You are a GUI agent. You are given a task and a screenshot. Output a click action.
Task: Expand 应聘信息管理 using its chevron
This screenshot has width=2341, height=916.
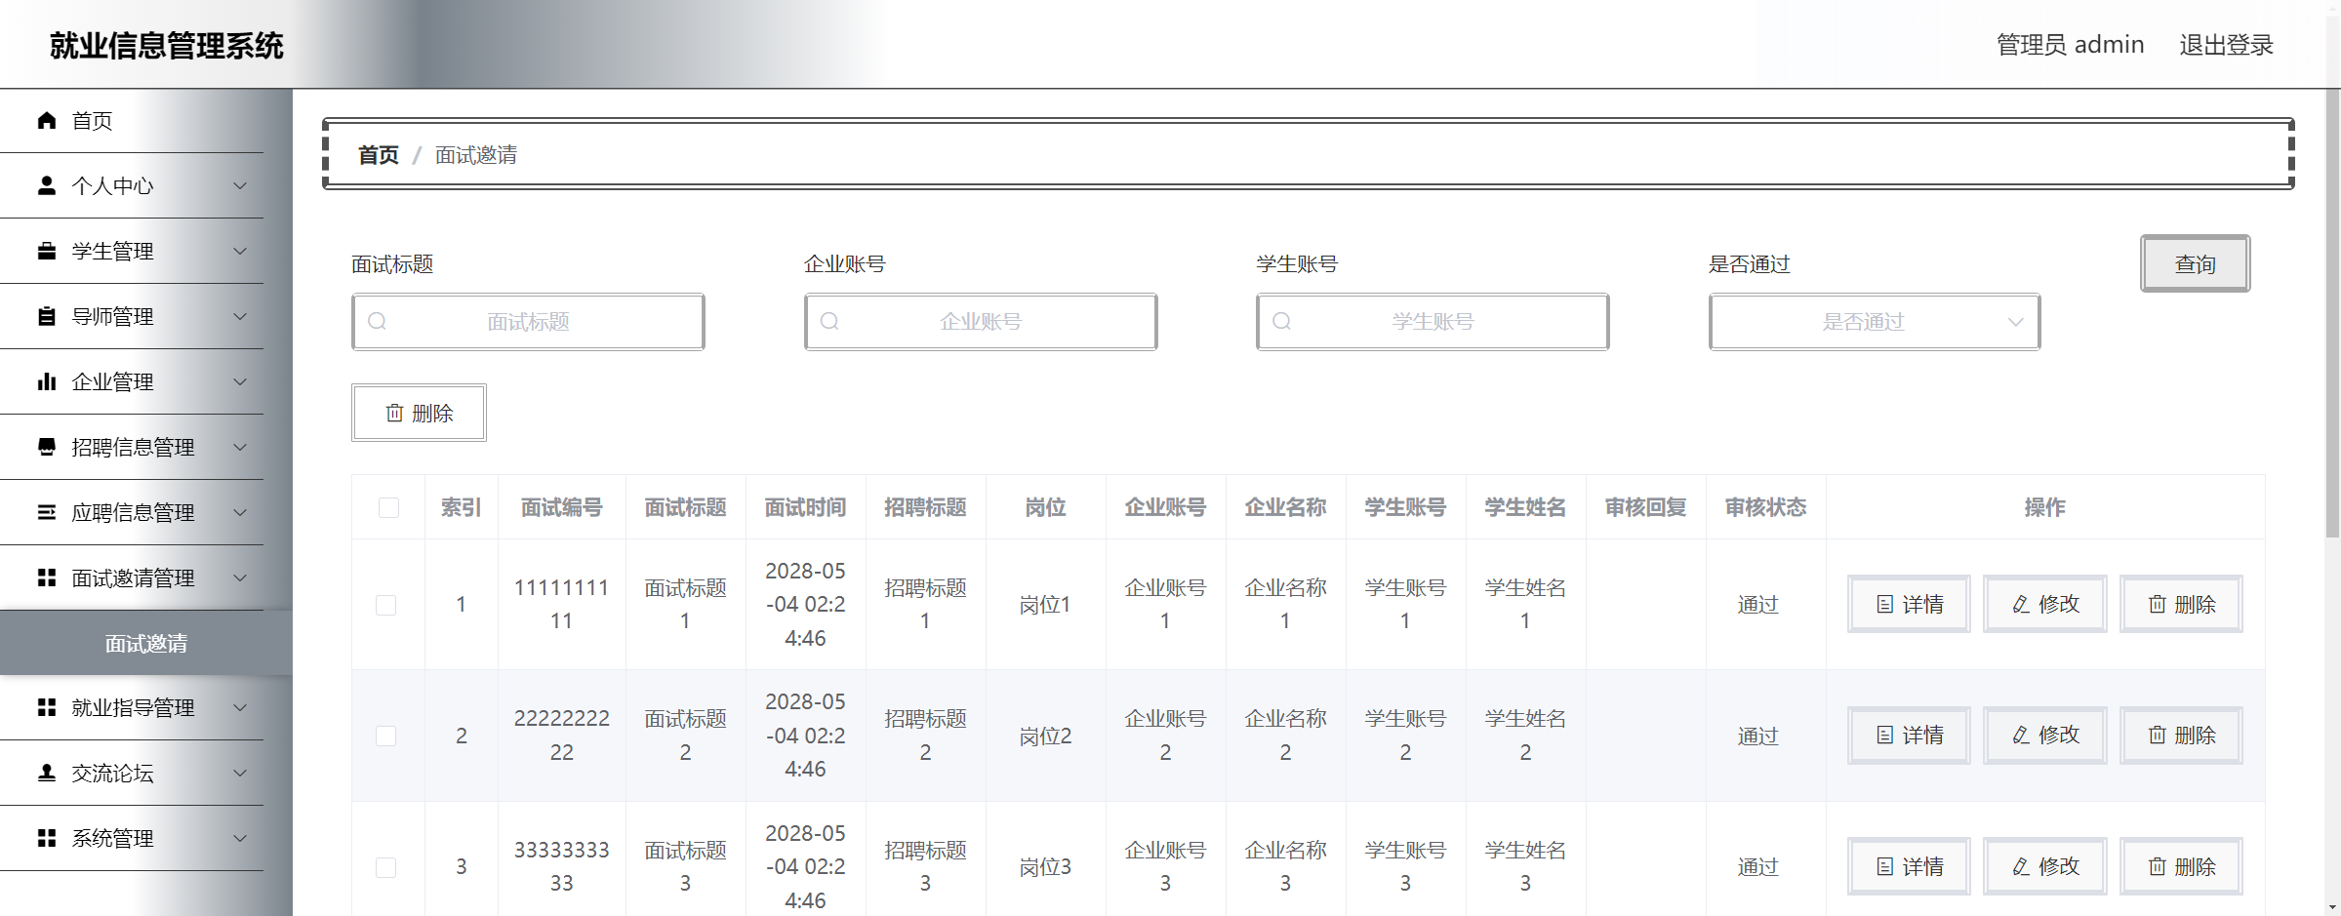coord(240,512)
